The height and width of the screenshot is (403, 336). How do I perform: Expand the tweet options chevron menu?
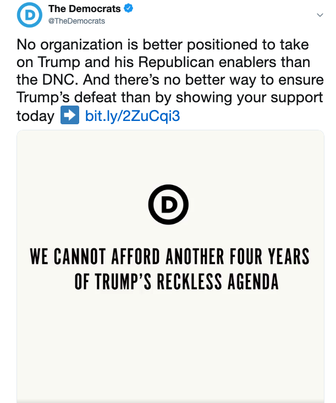(320, 15)
